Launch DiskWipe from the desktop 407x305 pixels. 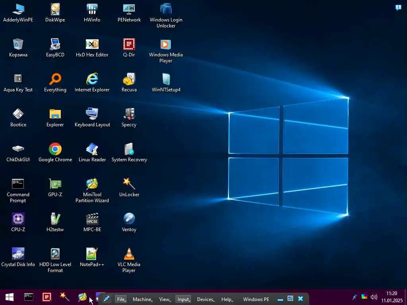coord(55,13)
